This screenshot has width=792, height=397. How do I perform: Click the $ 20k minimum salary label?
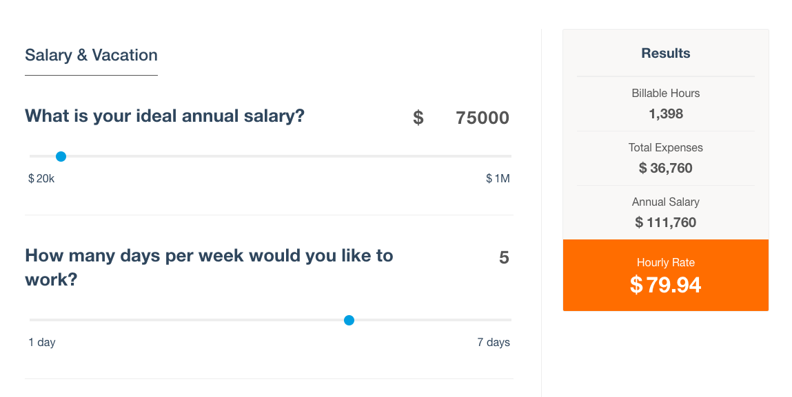coord(41,179)
